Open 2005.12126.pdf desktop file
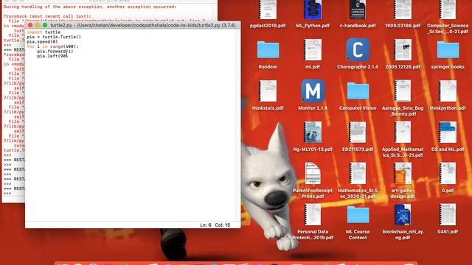The height and width of the screenshot is (265, 472). click(x=403, y=50)
